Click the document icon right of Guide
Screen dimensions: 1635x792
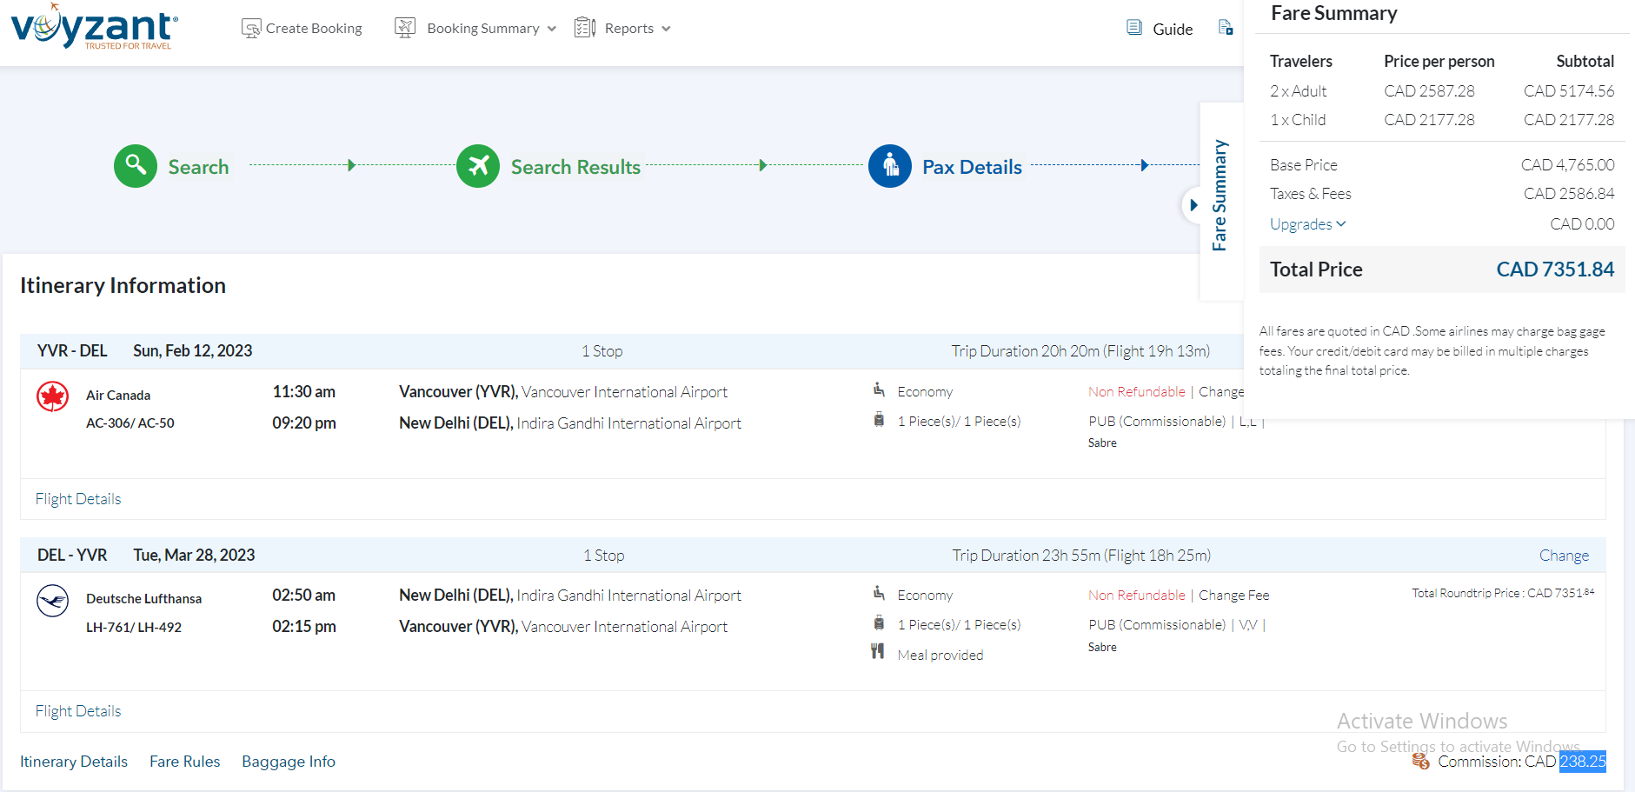(1226, 28)
